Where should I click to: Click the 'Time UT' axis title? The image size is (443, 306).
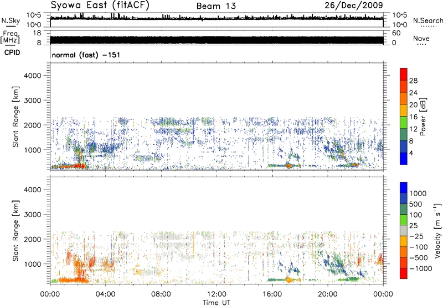[217, 303]
